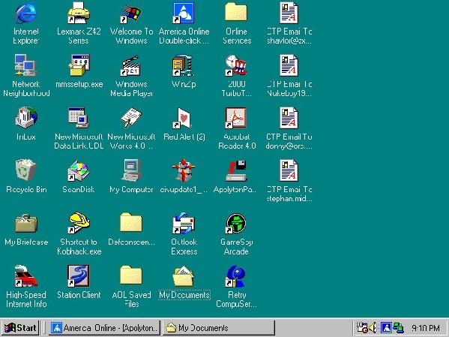Select the High-Speed Internet Info shortcut
Image resolution: width=449 pixels, height=337 pixels.
26,276
